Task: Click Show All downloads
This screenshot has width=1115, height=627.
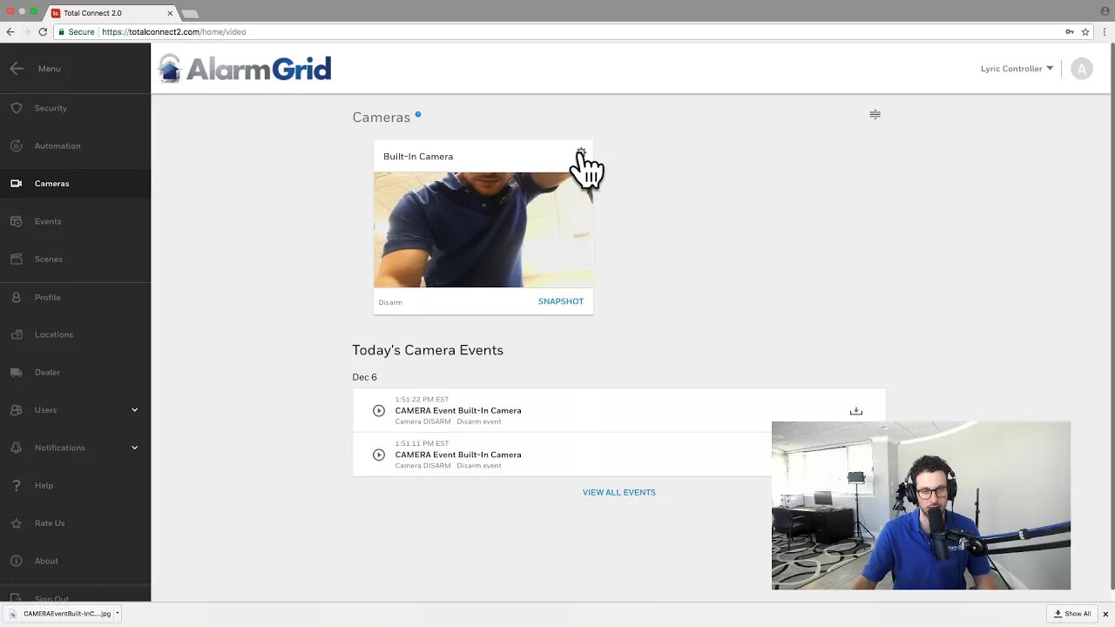Action: pyautogui.click(x=1072, y=614)
